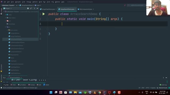Open the Edit menu

pos(8,2)
